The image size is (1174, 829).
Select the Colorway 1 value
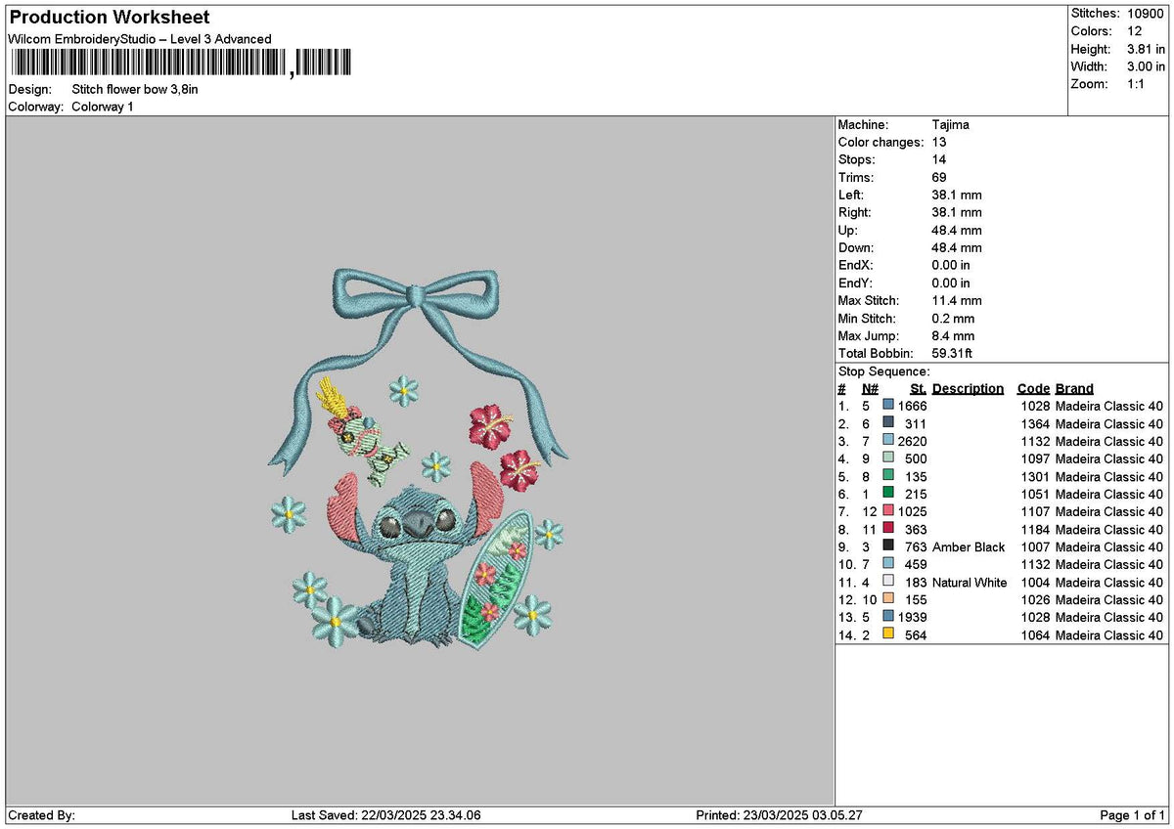click(x=103, y=107)
